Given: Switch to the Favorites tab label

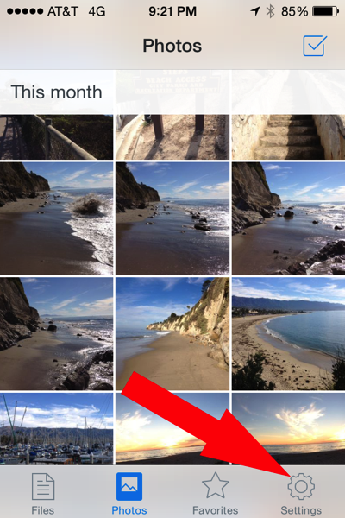Looking at the screenshot, I should [216, 510].
